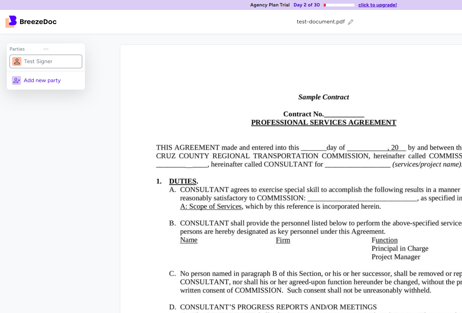Click the BreezeDoc logo icon
Image resolution: width=462 pixels, height=313 pixels.
pos(11,21)
